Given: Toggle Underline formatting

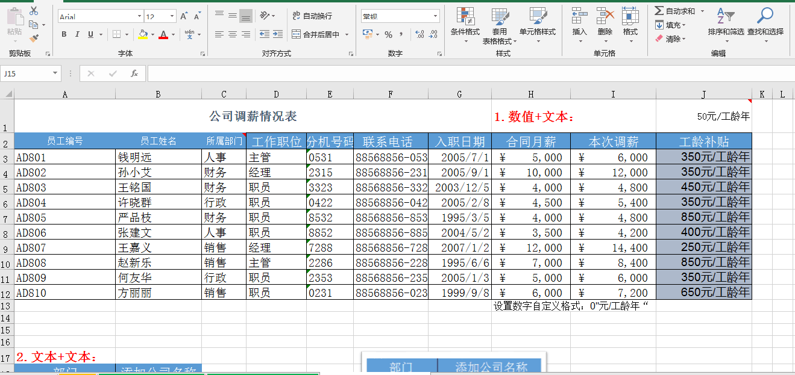Looking at the screenshot, I should 90,34.
